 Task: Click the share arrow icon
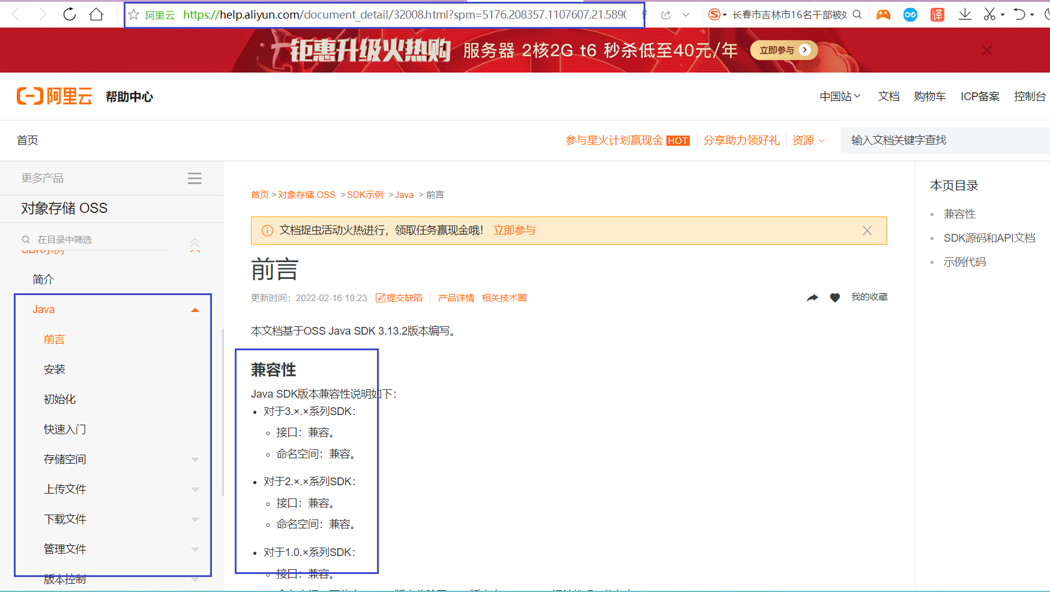[x=812, y=297]
